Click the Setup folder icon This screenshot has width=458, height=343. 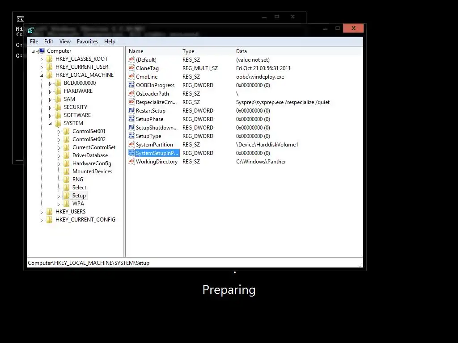point(67,196)
